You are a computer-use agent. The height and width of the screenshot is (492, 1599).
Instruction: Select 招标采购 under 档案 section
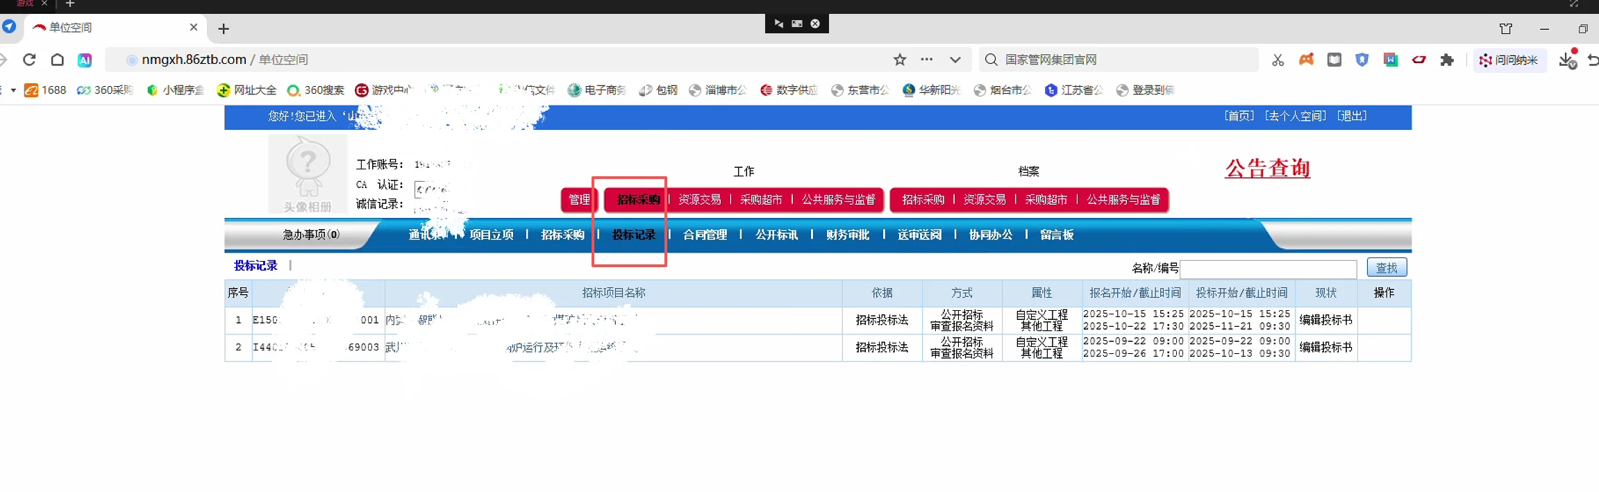(923, 200)
